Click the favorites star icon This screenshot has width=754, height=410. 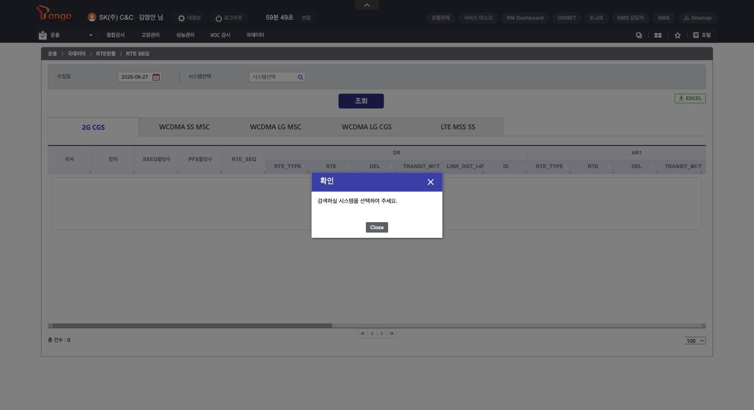[678, 35]
